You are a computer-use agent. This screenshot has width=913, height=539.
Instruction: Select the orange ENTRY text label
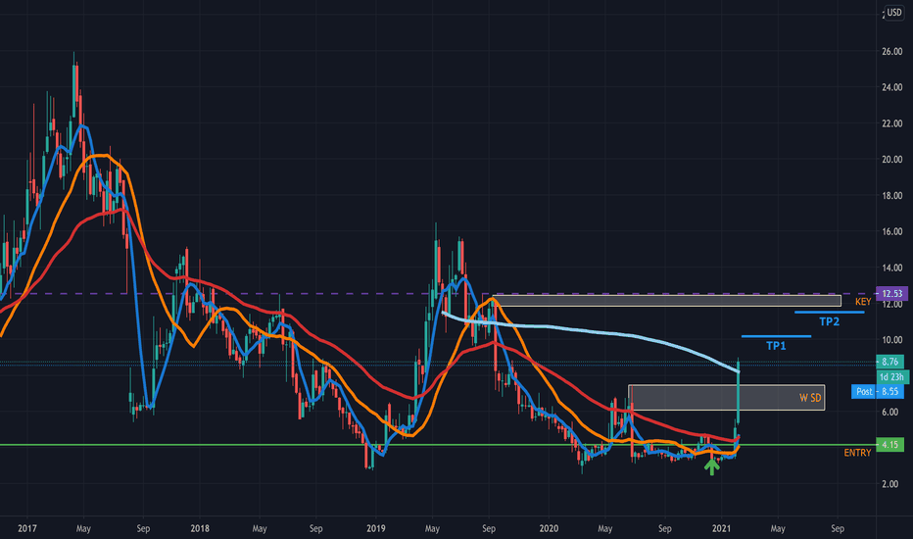pyautogui.click(x=857, y=453)
